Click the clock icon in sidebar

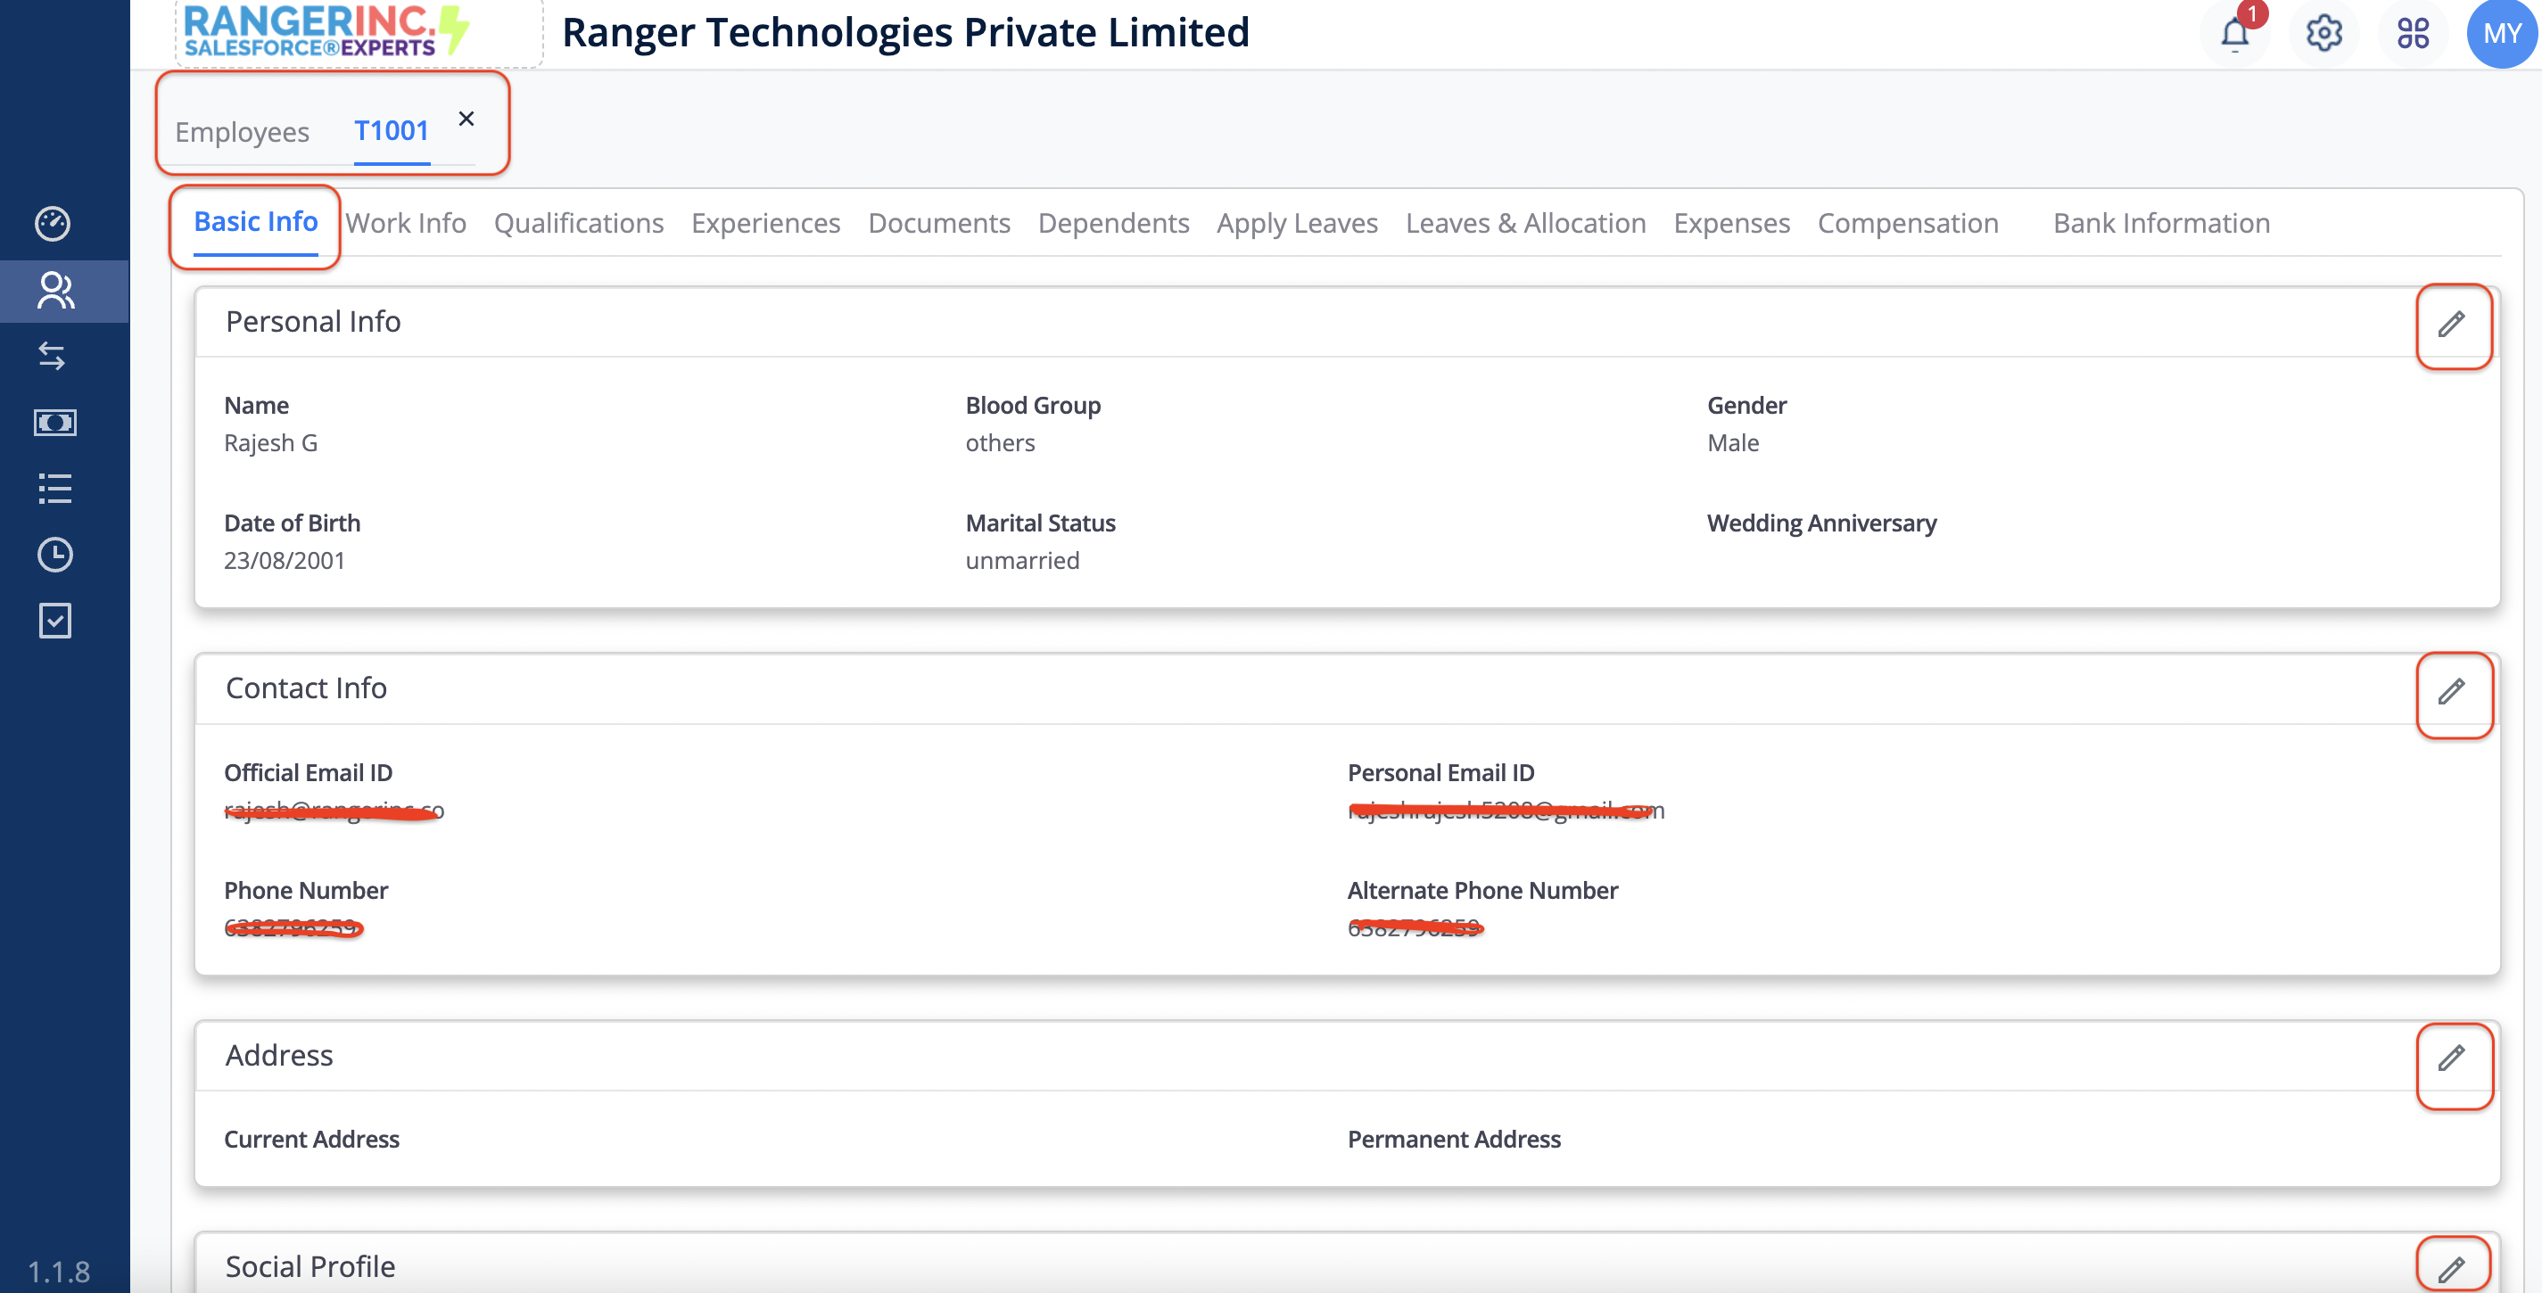(x=55, y=555)
